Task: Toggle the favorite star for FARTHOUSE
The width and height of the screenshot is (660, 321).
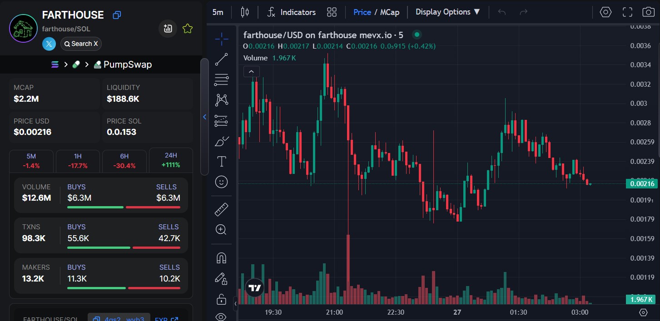Action: pos(188,29)
